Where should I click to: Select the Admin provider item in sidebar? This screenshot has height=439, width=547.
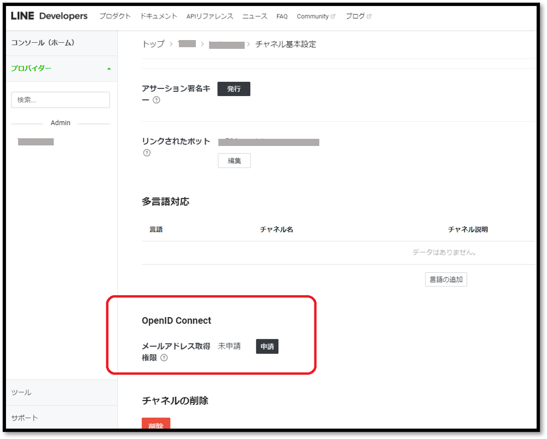click(36, 141)
